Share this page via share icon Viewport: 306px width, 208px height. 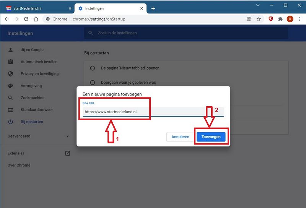click(x=249, y=19)
